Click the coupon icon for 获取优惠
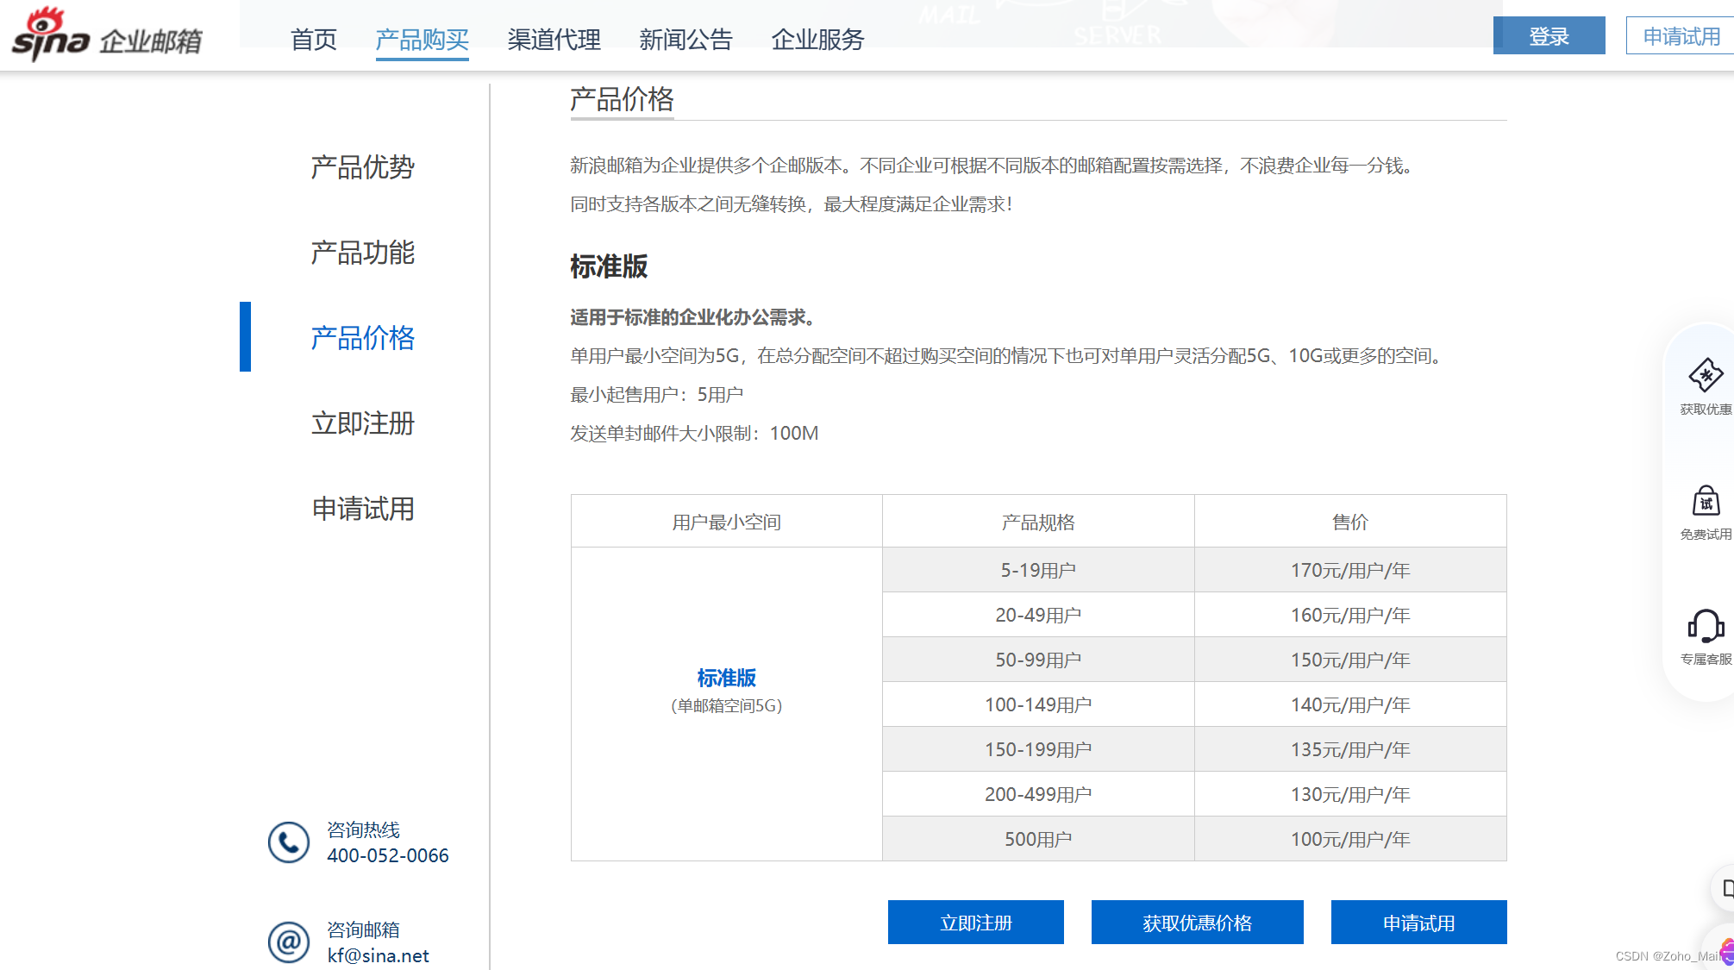The width and height of the screenshot is (1734, 970). 1705,375
